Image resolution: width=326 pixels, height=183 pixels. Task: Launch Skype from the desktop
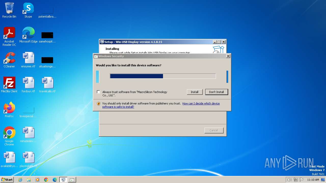pos(28,10)
